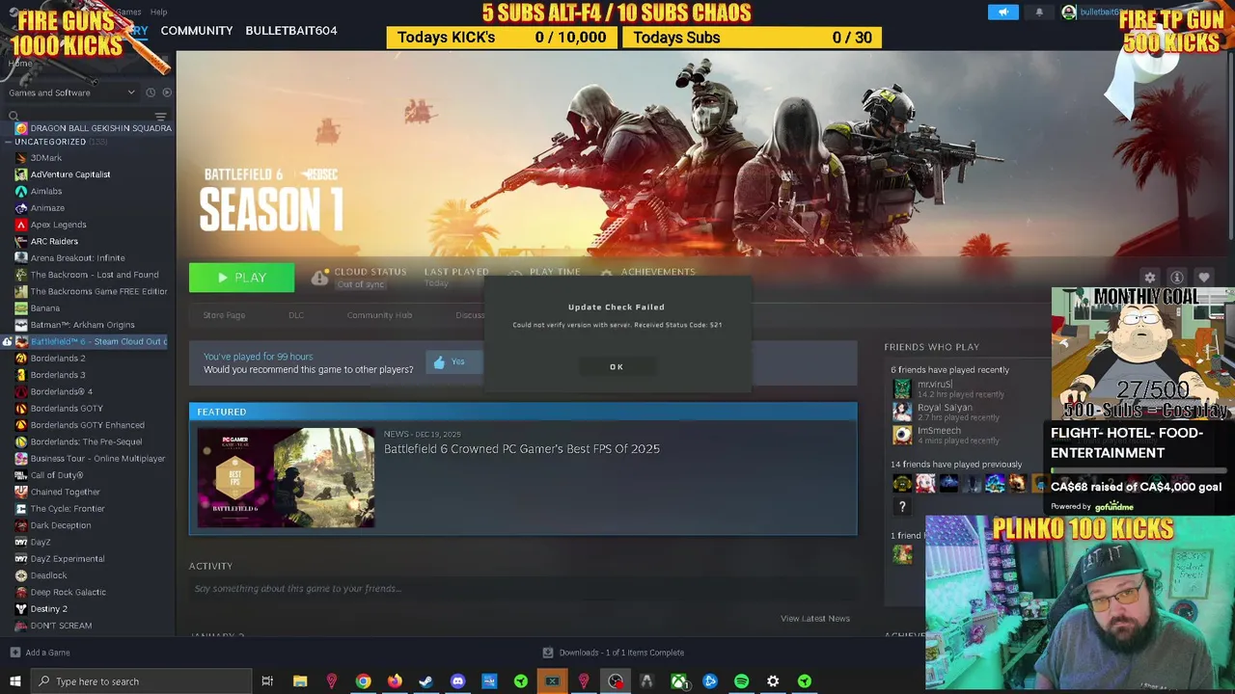This screenshot has width=1235, height=694.
Task: Select Borderlands 3 in the library
Action: click(58, 375)
